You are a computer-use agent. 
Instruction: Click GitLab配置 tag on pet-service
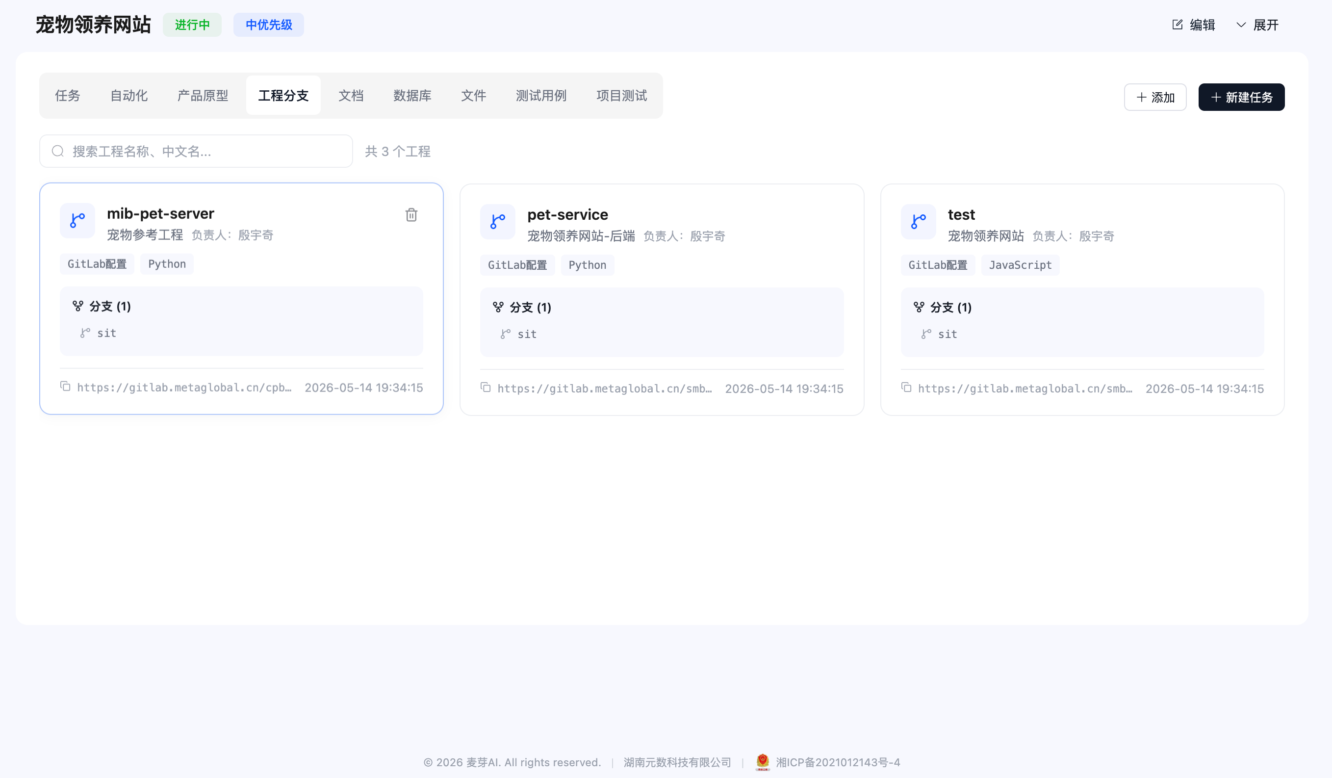(517, 265)
